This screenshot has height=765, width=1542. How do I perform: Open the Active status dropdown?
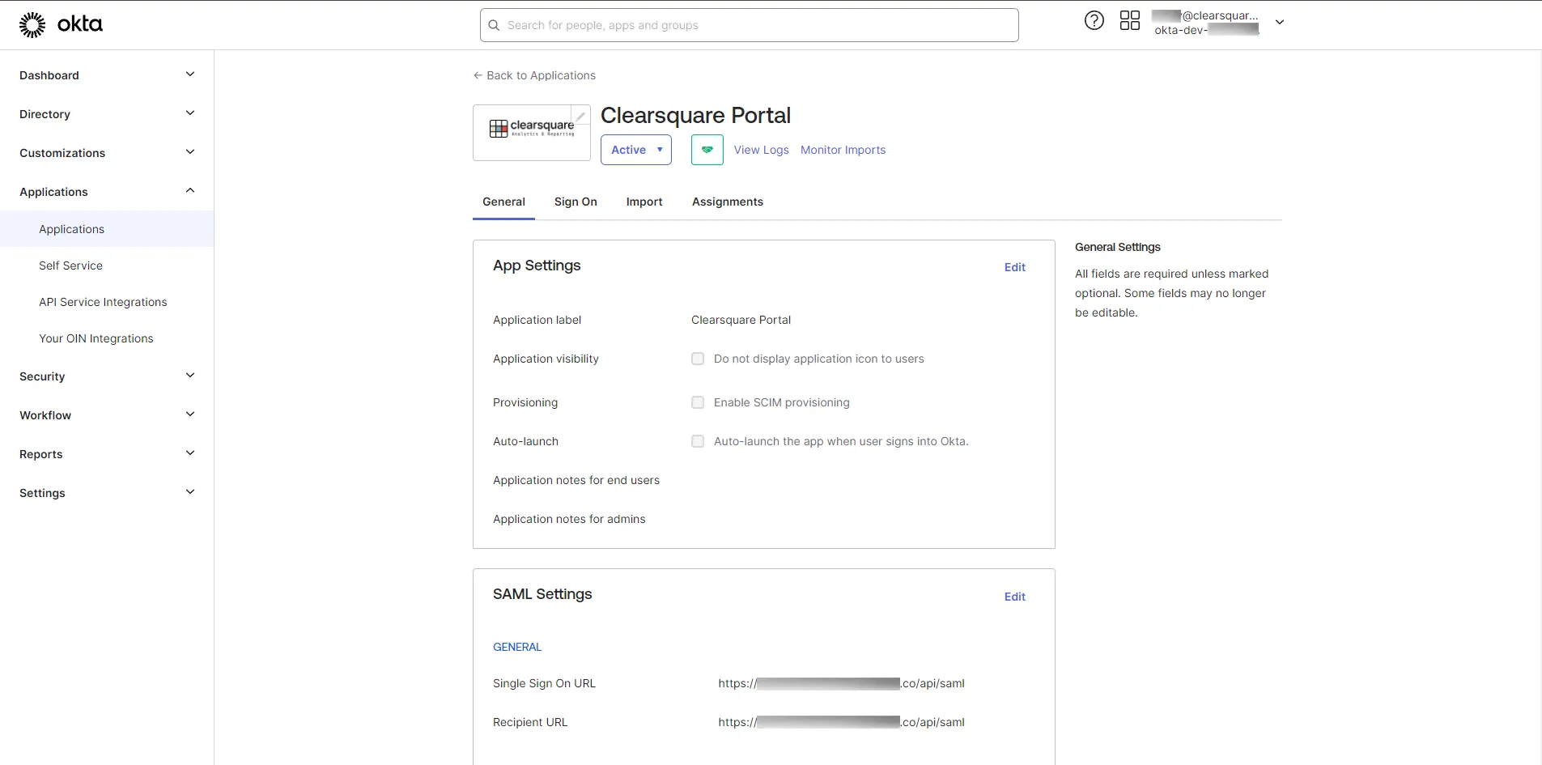[x=636, y=150]
